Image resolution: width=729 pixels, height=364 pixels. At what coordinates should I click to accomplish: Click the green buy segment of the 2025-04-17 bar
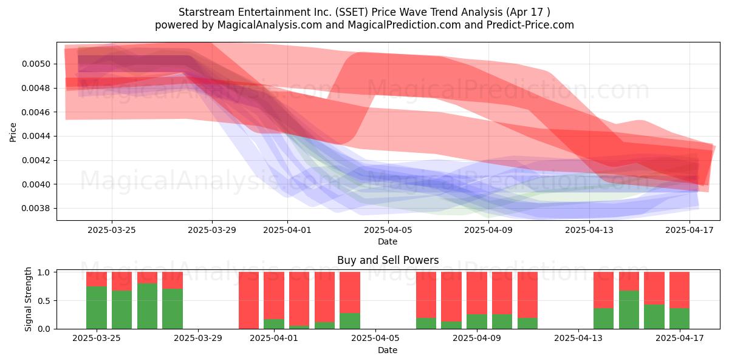(679, 318)
